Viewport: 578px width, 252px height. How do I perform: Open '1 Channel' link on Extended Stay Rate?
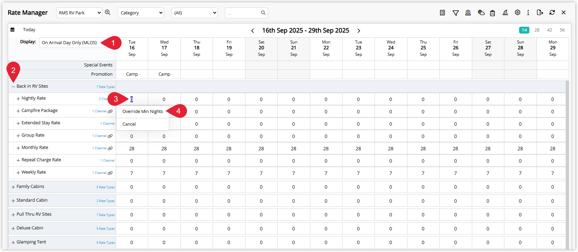coord(108,124)
